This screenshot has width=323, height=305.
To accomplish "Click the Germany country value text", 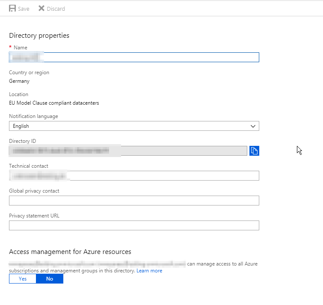I will [x=19, y=81].
